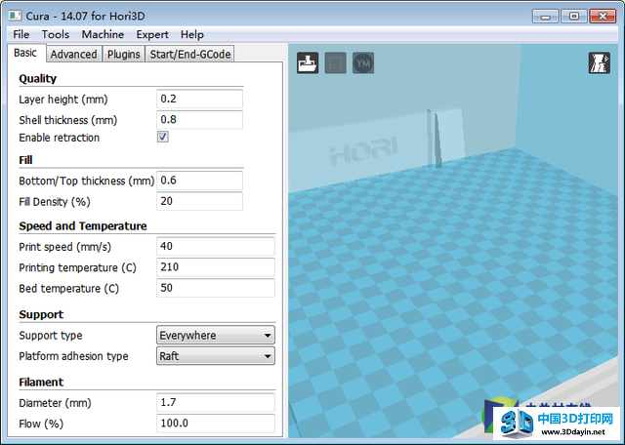Click the Diameter (mm) label

(x=55, y=403)
